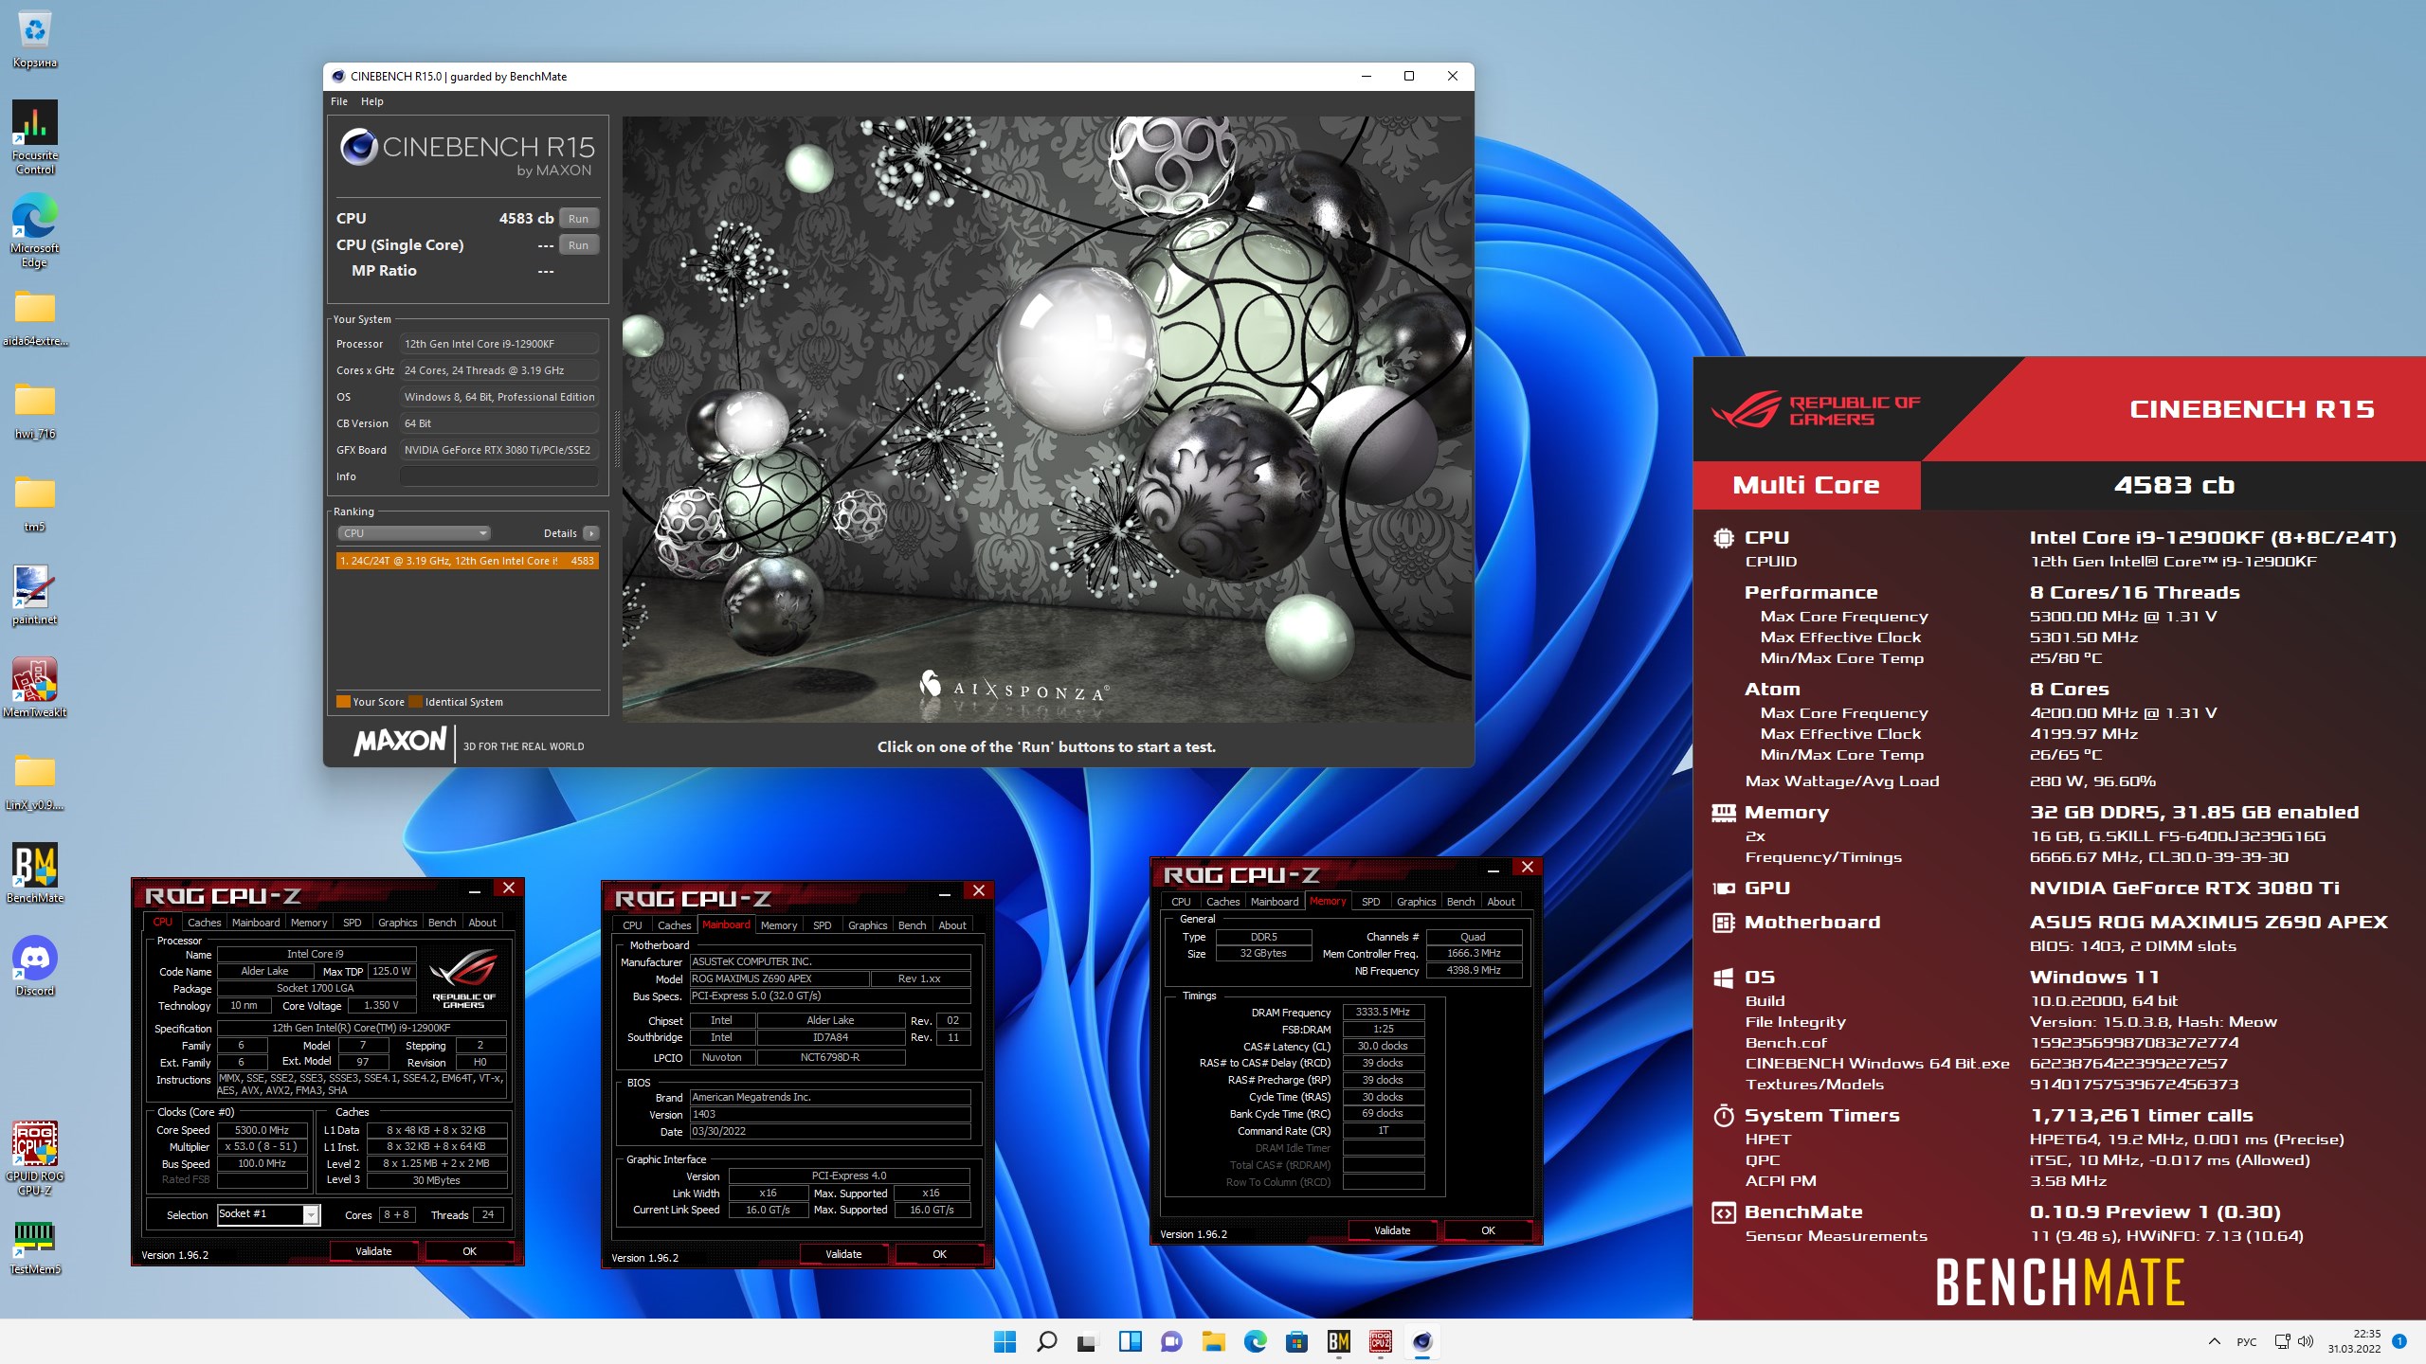Click OK in left CPU-Z window
Viewport: 2426px width, 1364px height.
click(469, 1251)
